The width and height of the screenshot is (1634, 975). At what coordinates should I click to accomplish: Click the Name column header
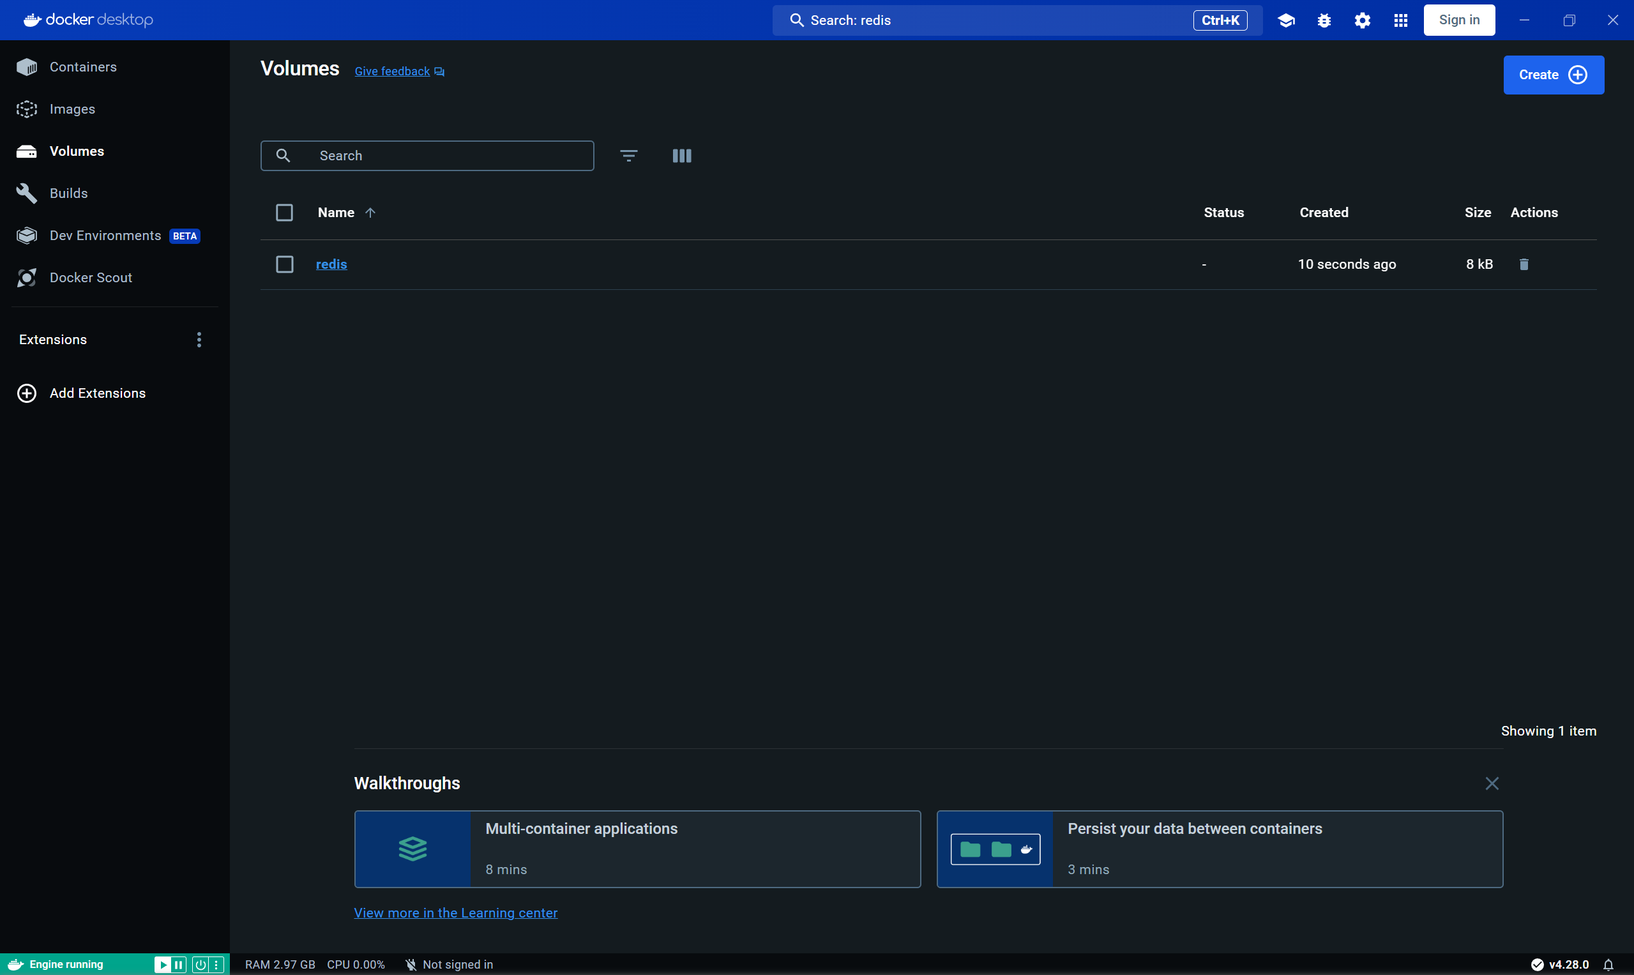(x=336, y=212)
